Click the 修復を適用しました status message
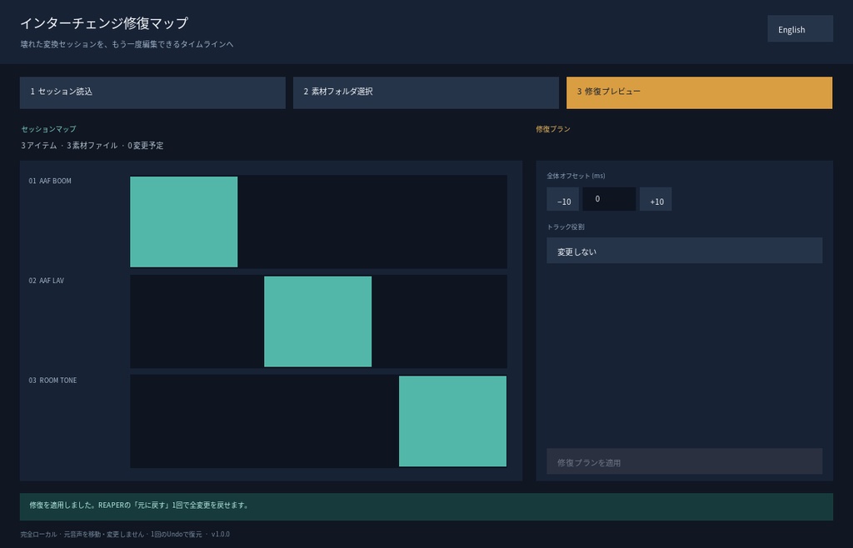The width and height of the screenshot is (853, 548). point(139,505)
